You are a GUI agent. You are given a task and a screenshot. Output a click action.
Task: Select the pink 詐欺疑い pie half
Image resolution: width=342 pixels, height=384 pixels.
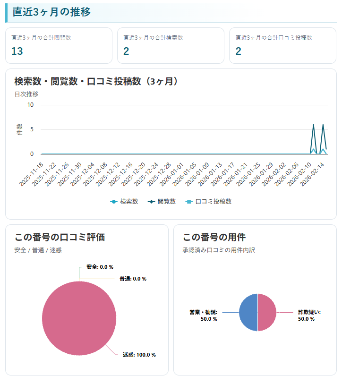[267, 313]
